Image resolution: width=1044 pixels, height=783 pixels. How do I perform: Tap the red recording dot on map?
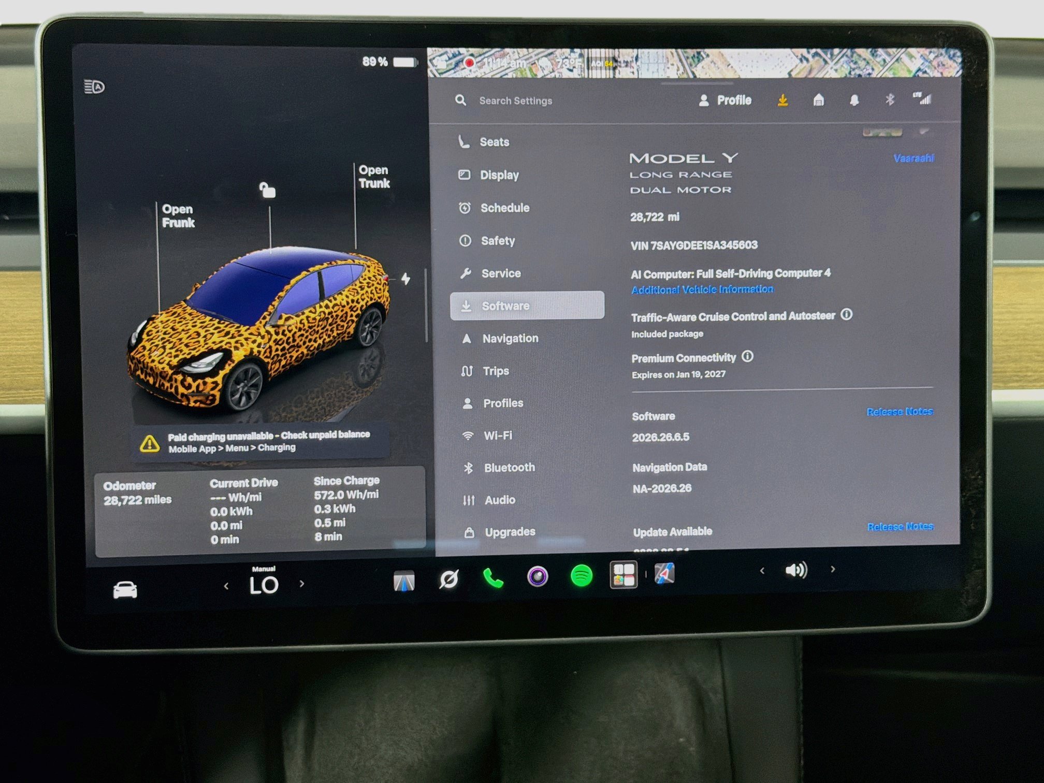[469, 63]
